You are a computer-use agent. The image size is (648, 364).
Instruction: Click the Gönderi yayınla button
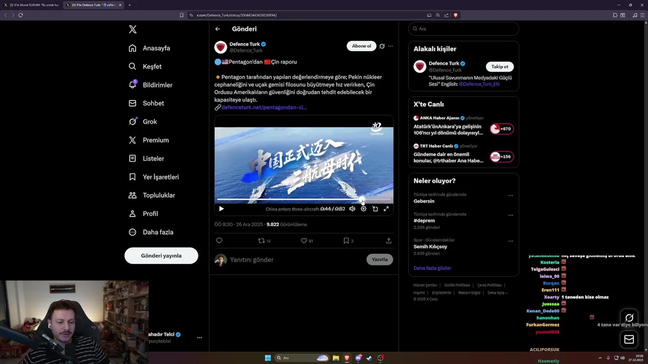coord(161,255)
